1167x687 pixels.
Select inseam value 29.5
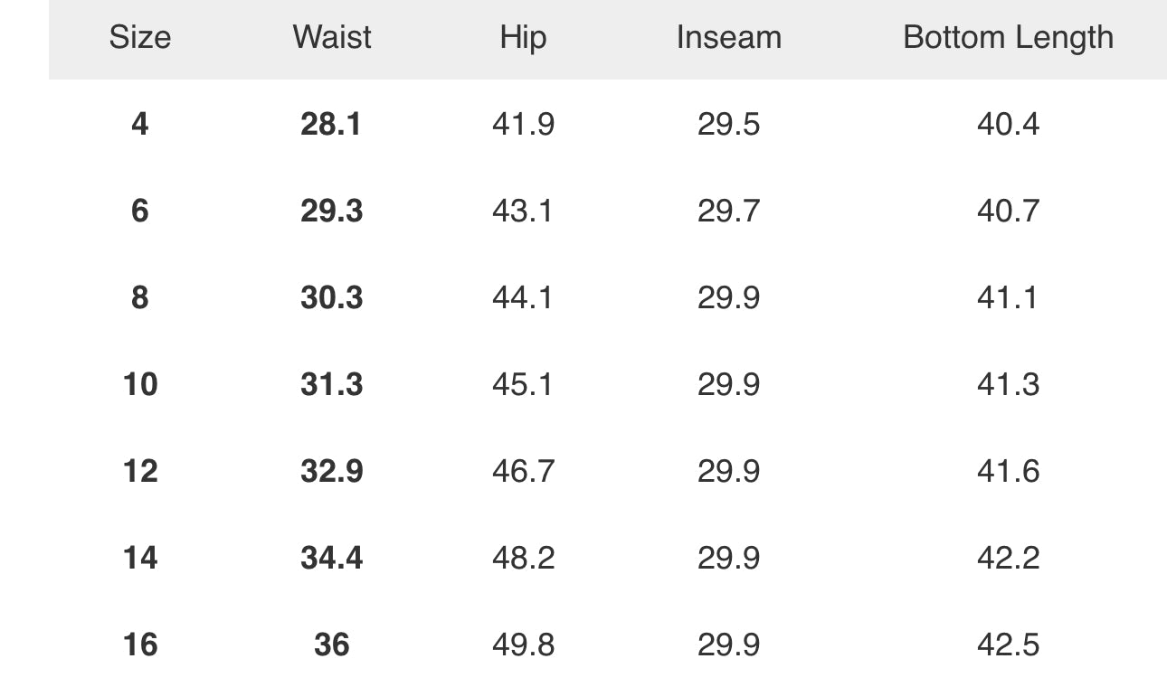point(728,124)
